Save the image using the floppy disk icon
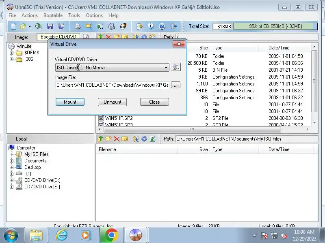 tap(50, 26)
